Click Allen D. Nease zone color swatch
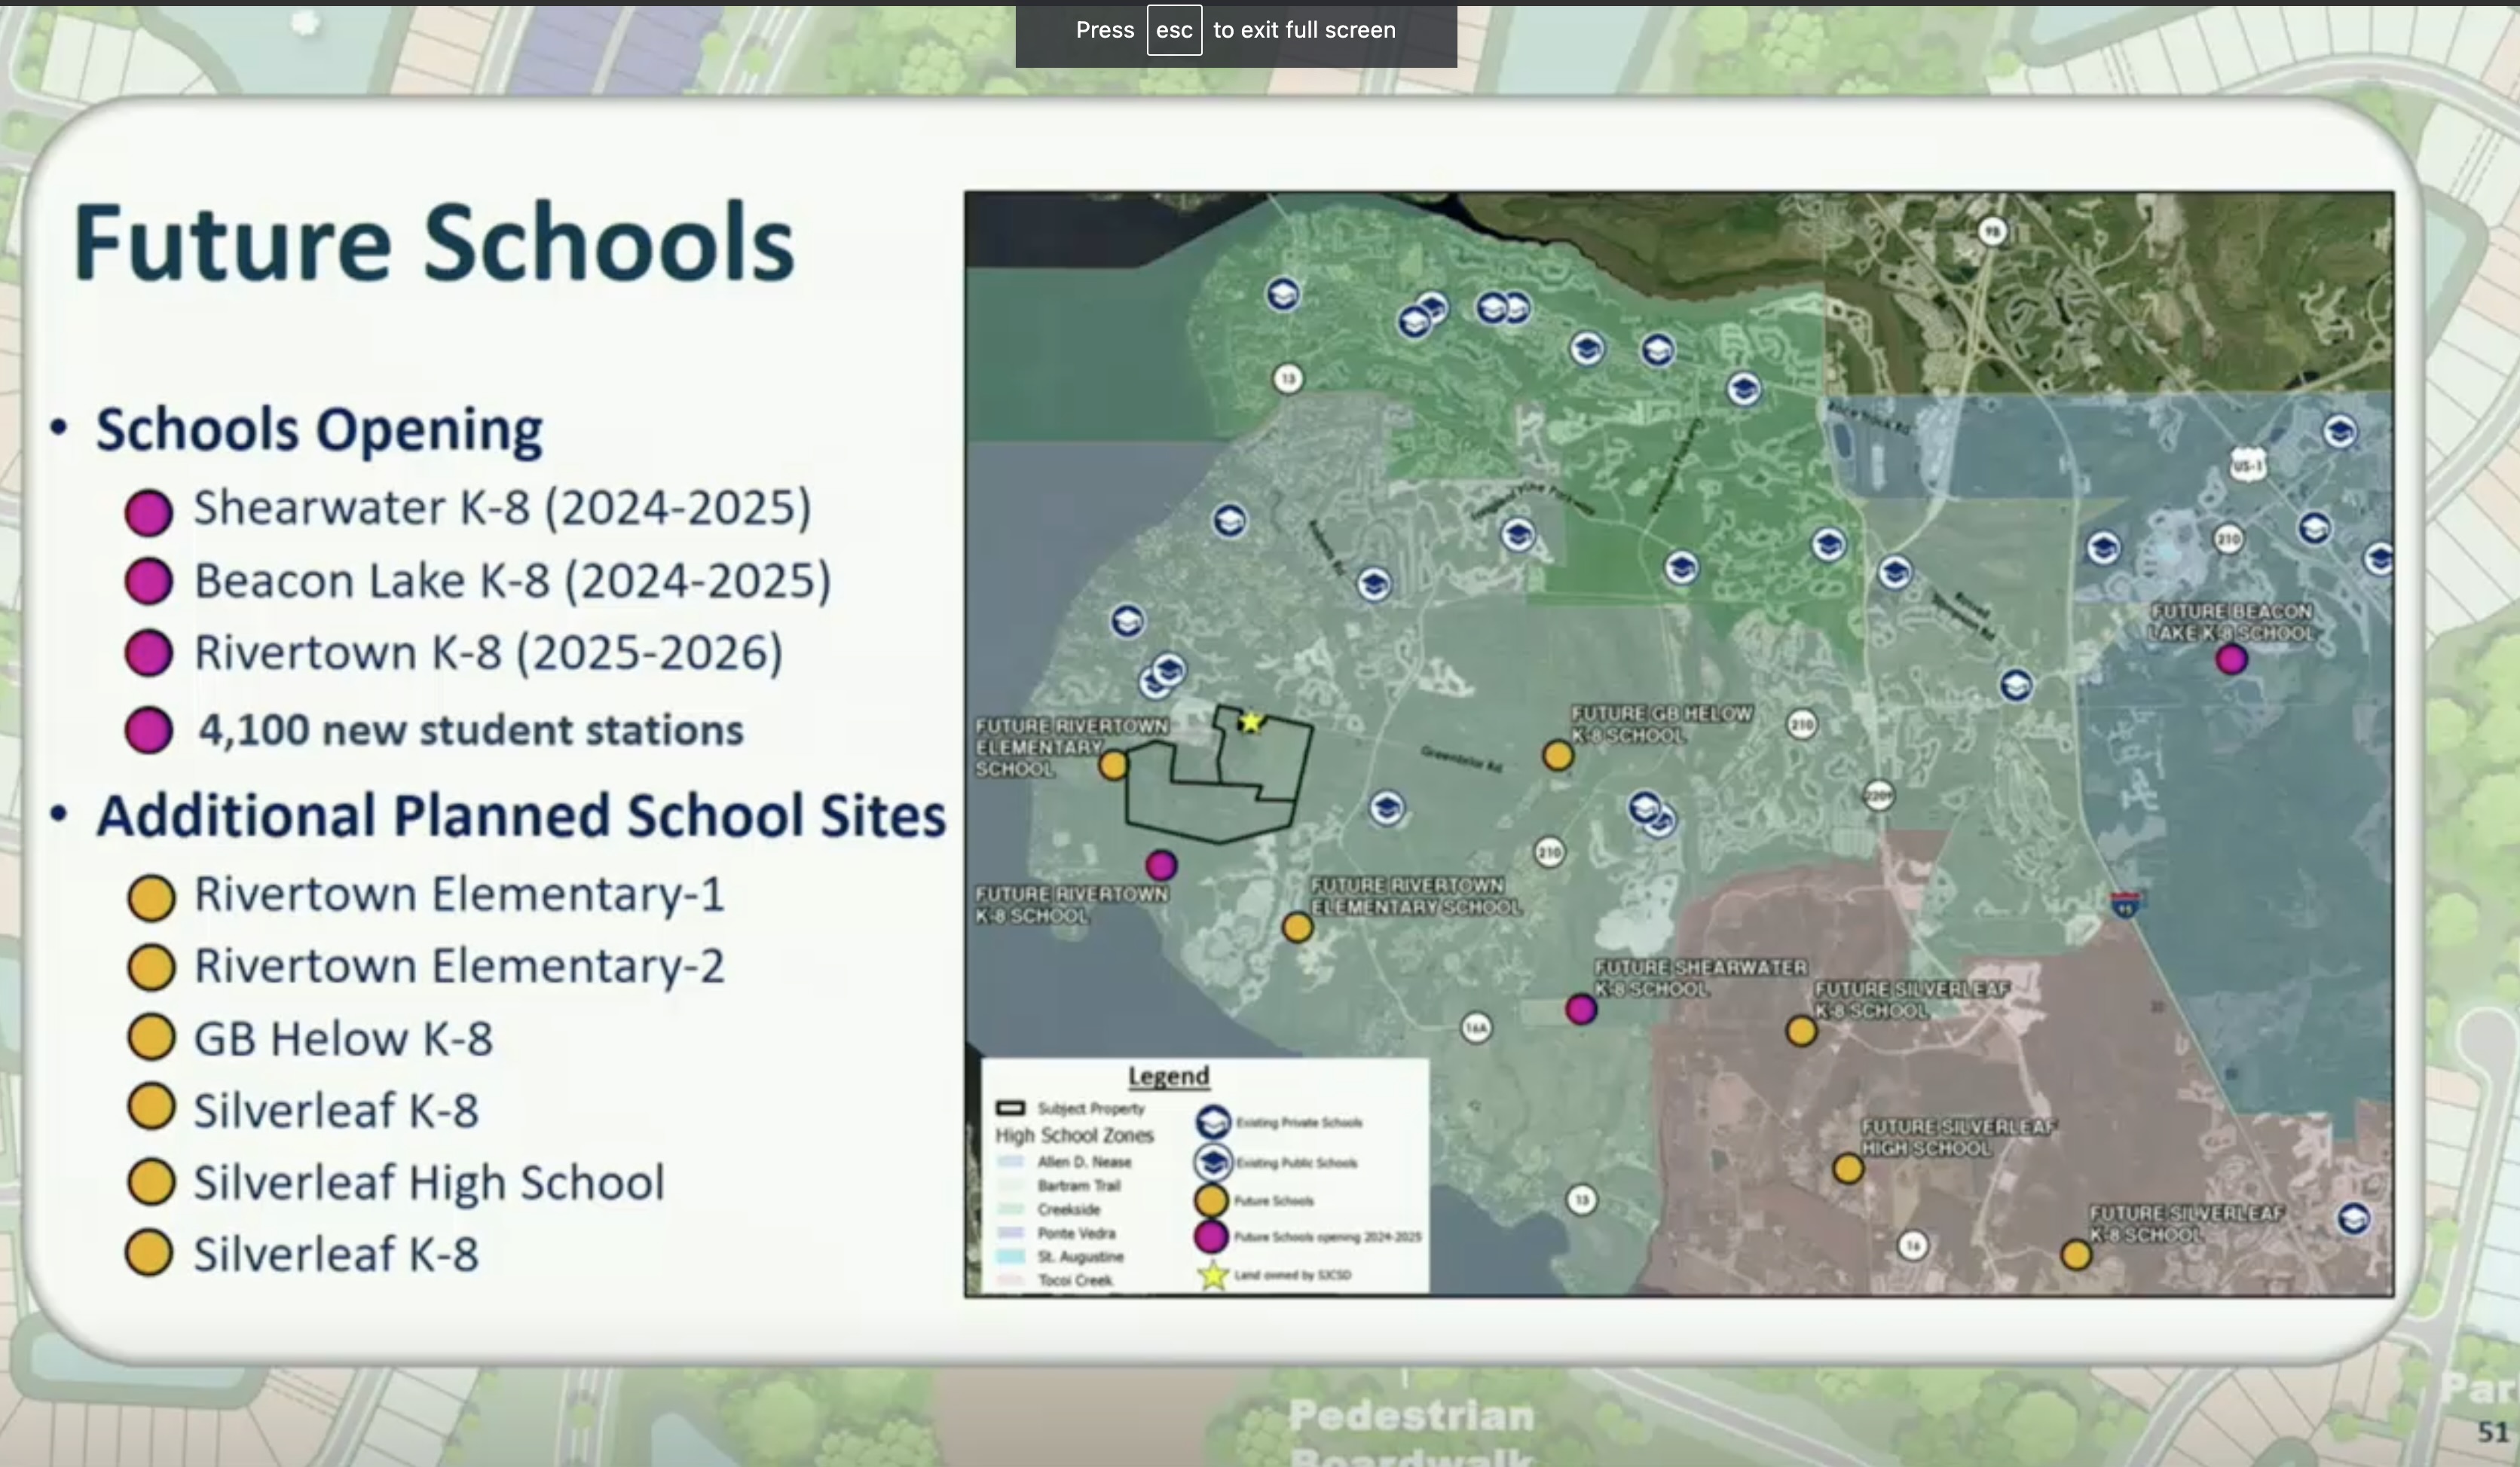This screenshot has height=1467, width=2520. pos(1010,1162)
